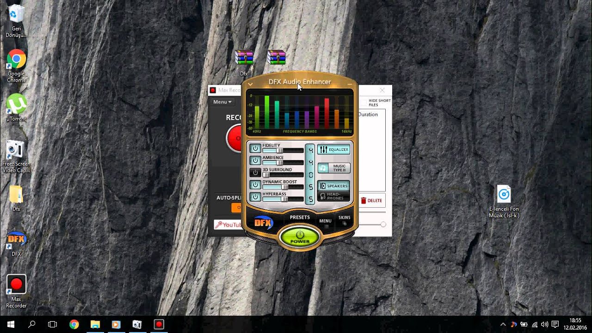Open Chrome from the taskbar
Image resolution: width=592 pixels, height=333 pixels.
[x=74, y=324]
